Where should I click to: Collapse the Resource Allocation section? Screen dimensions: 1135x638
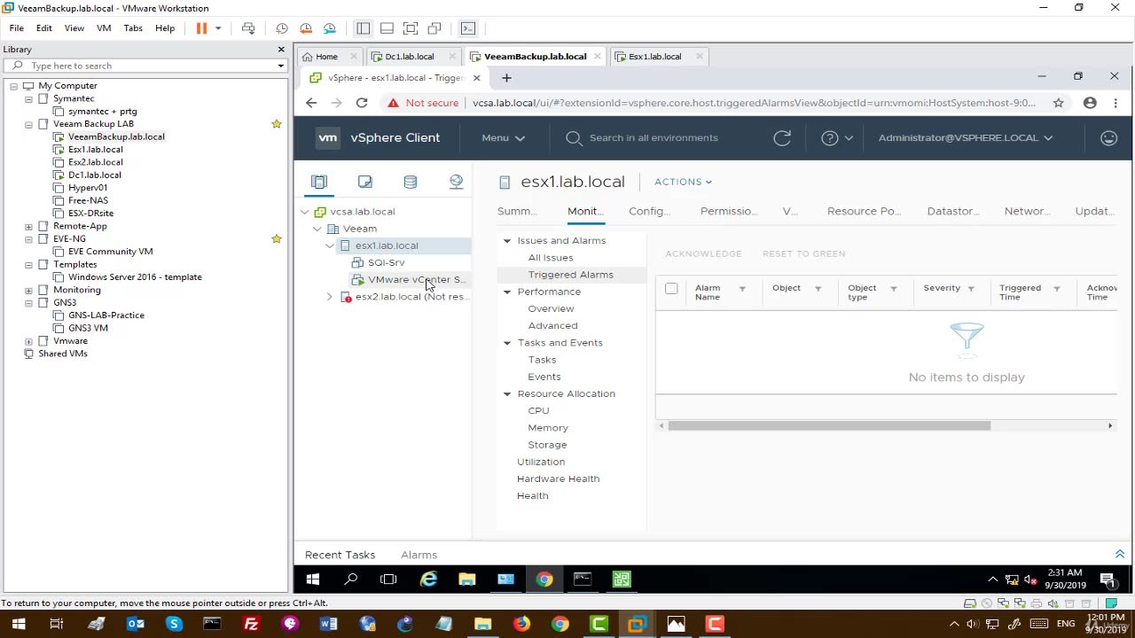tap(507, 394)
